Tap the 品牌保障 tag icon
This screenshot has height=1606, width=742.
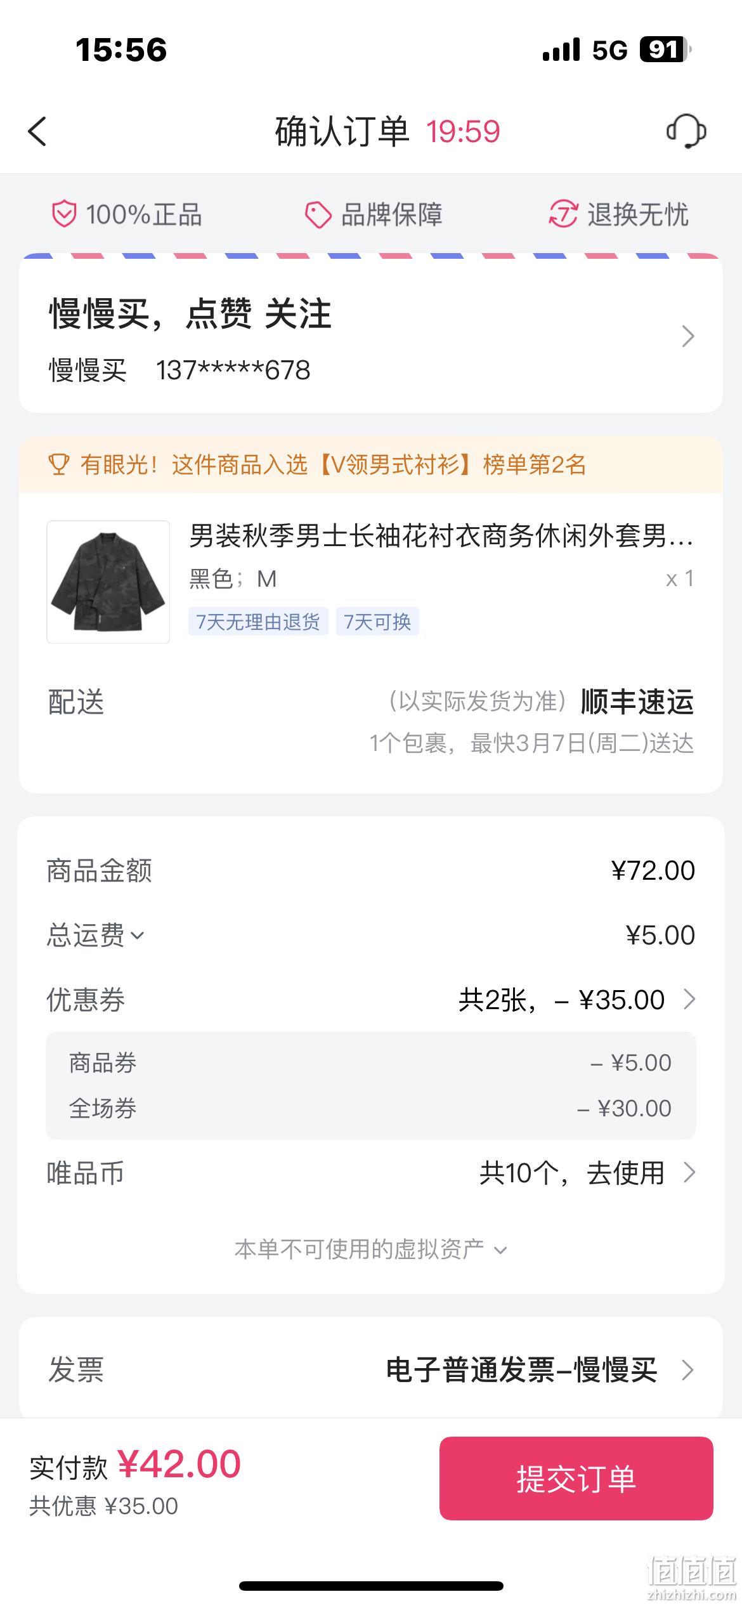click(x=318, y=214)
